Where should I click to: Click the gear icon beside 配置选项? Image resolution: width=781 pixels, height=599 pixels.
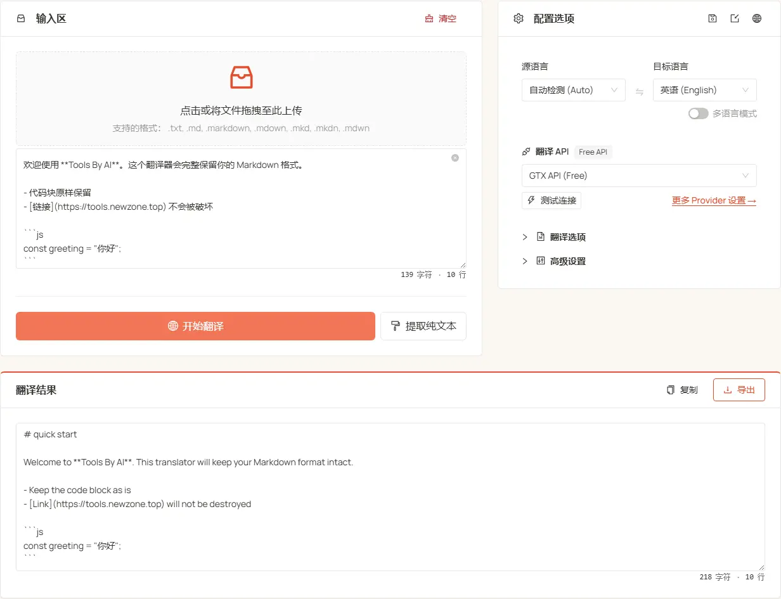(519, 18)
